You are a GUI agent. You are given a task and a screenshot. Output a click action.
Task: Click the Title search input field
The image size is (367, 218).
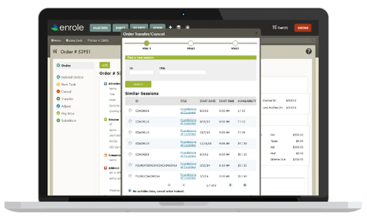click(x=183, y=72)
